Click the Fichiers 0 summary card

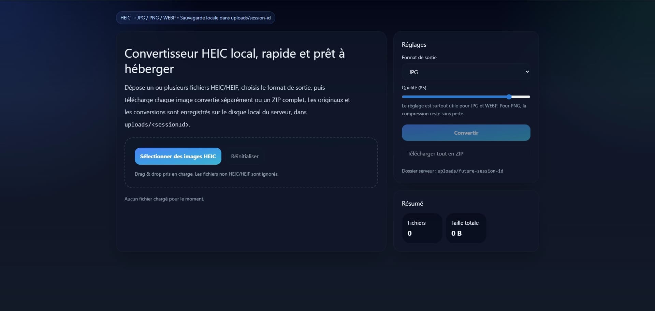click(422, 228)
